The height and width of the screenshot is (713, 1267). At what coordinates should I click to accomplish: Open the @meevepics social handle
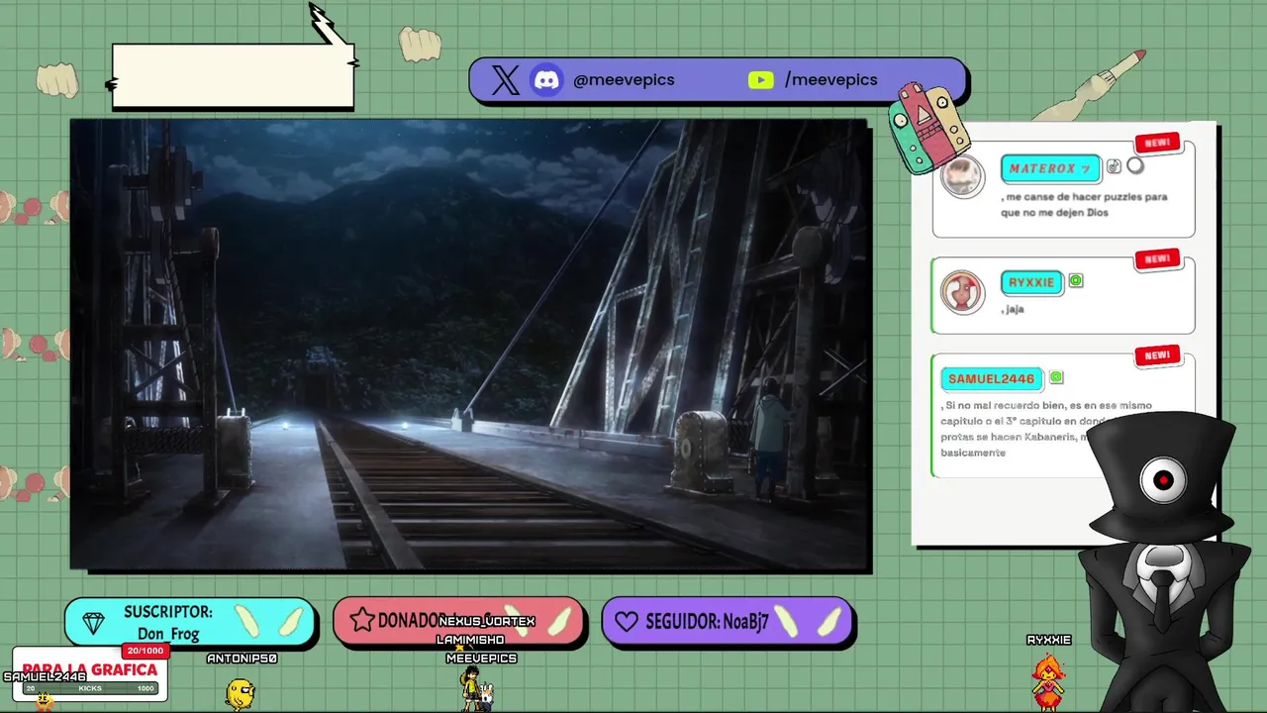624,80
